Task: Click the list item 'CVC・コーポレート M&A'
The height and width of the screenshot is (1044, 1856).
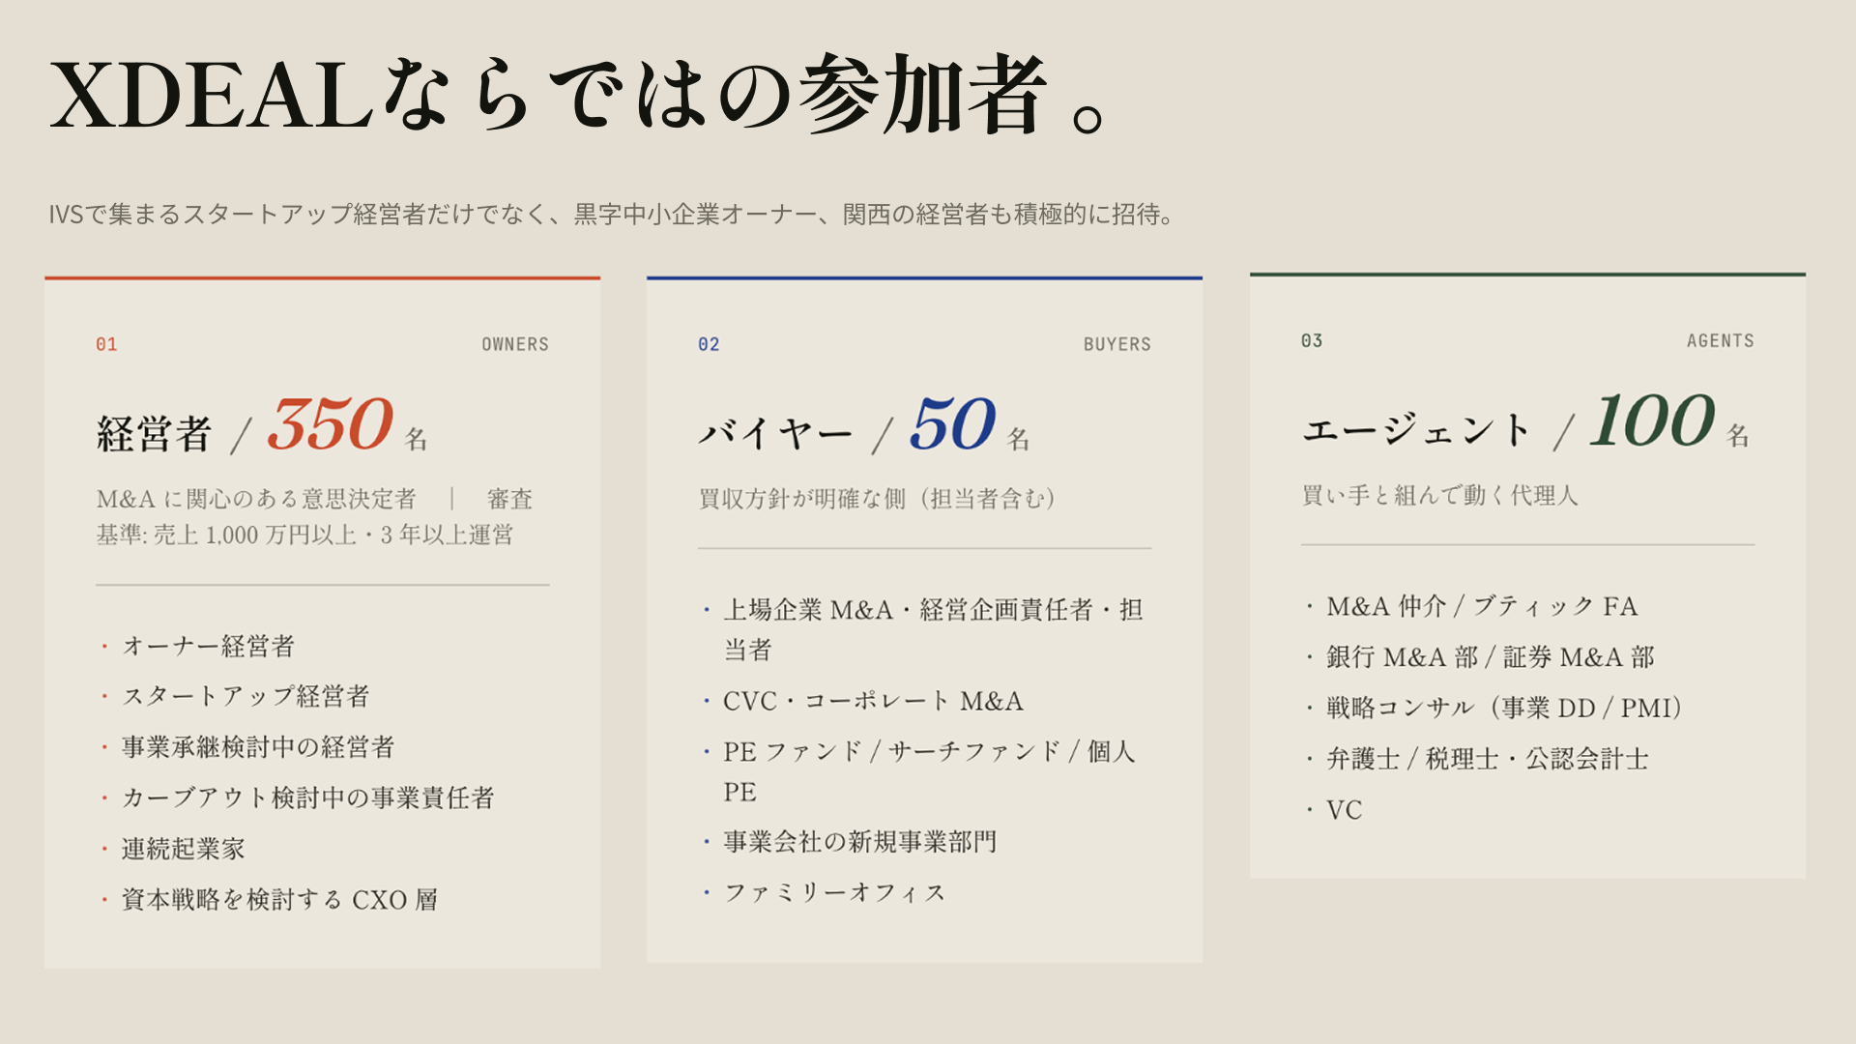Action: coord(873,701)
